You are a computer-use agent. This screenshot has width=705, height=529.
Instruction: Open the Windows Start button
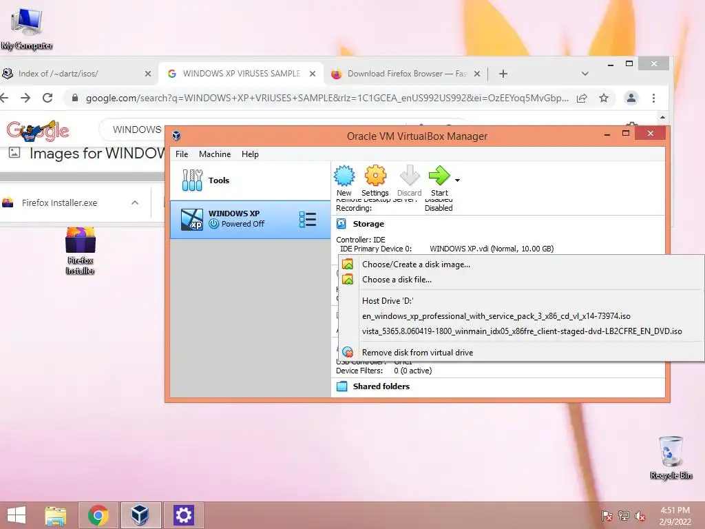[17, 515]
